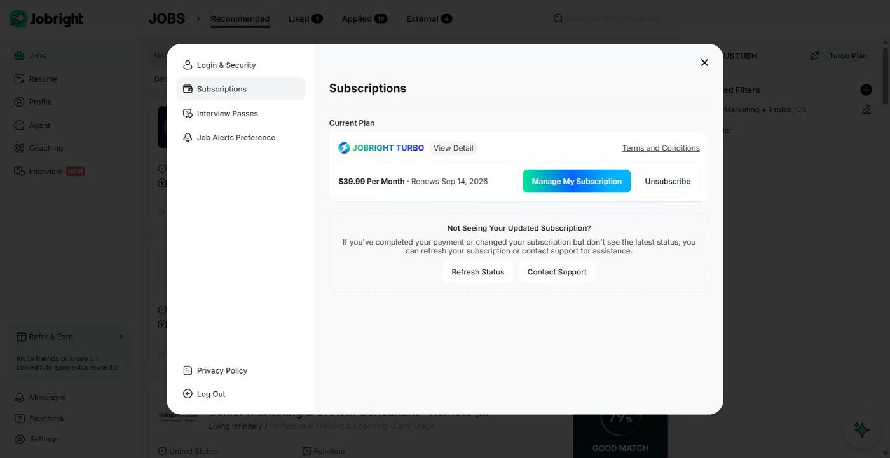Click the Profile person icon

(x=20, y=102)
